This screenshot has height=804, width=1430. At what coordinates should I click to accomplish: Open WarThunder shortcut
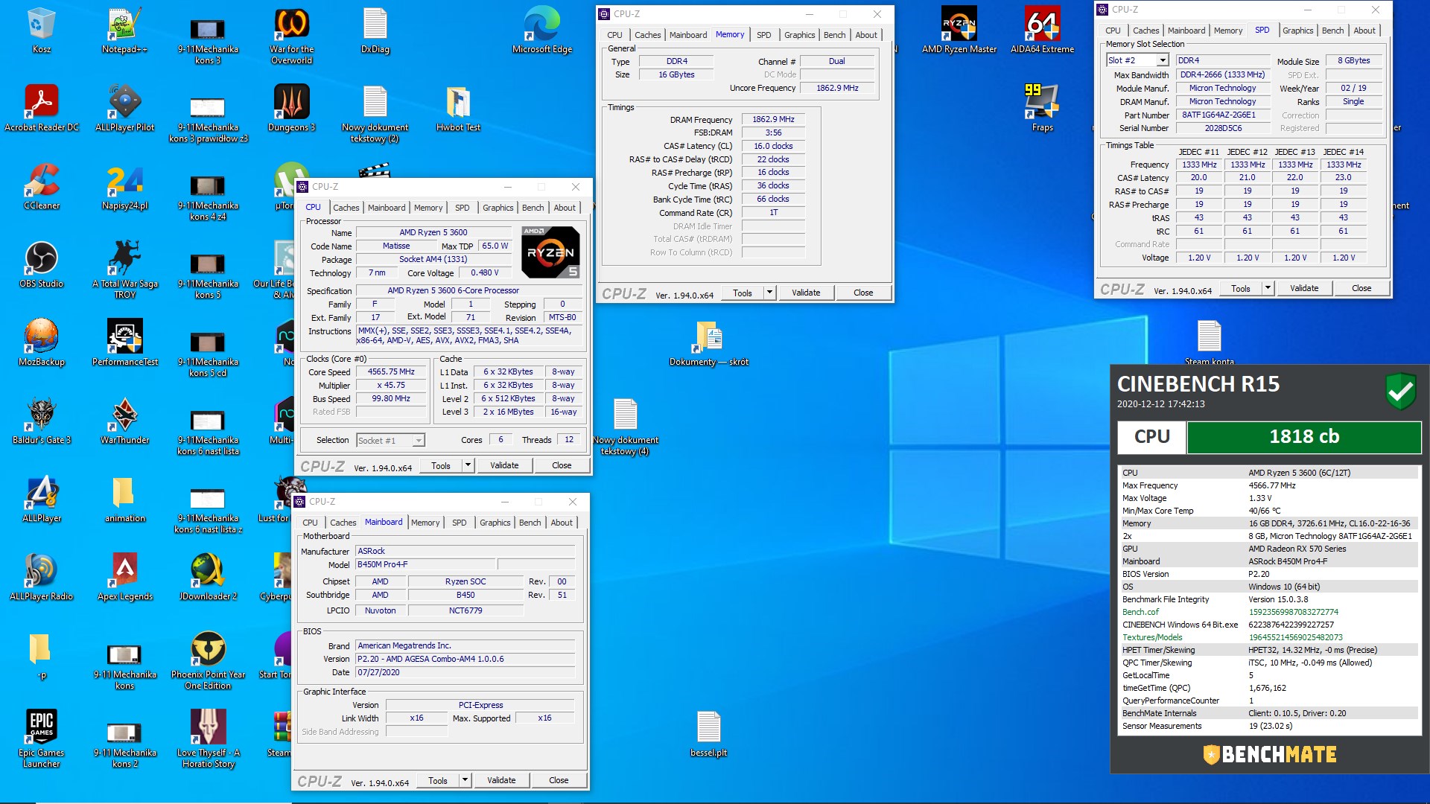coord(124,421)
